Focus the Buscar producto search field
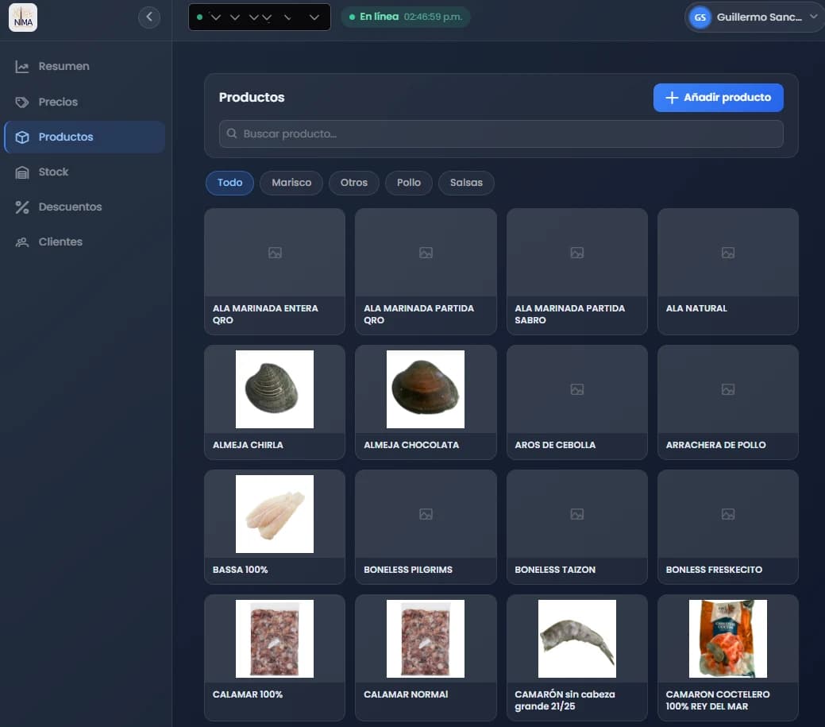Image resolution: width=825 pixels, height=727 pixels. (501, 133)
